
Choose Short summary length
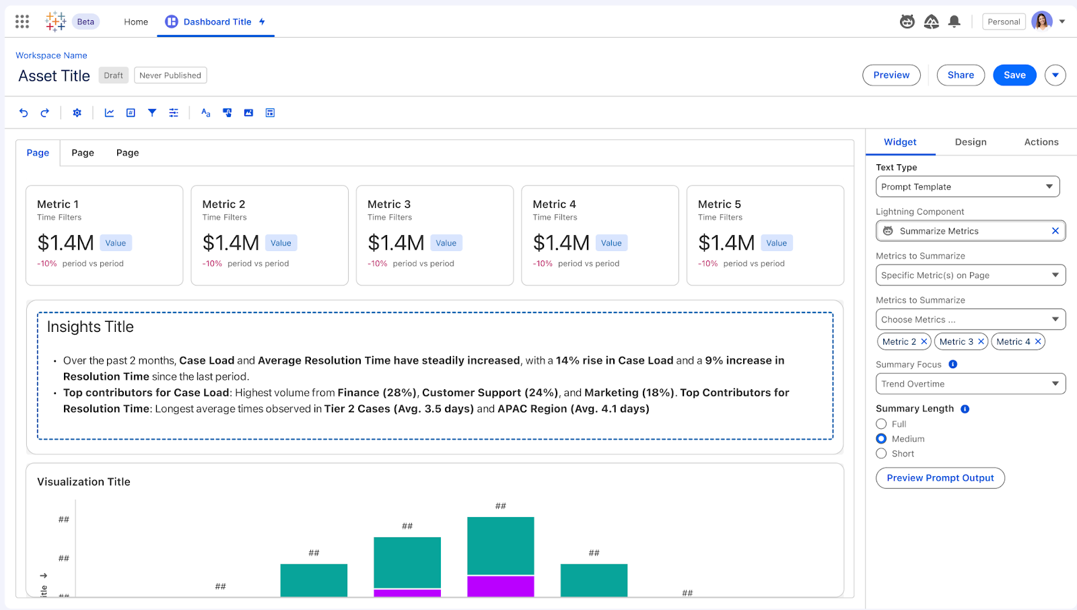pos(881,453)
